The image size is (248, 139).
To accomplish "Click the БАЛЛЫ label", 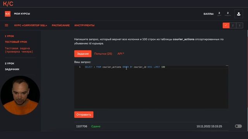I will [x=208, y=14].
